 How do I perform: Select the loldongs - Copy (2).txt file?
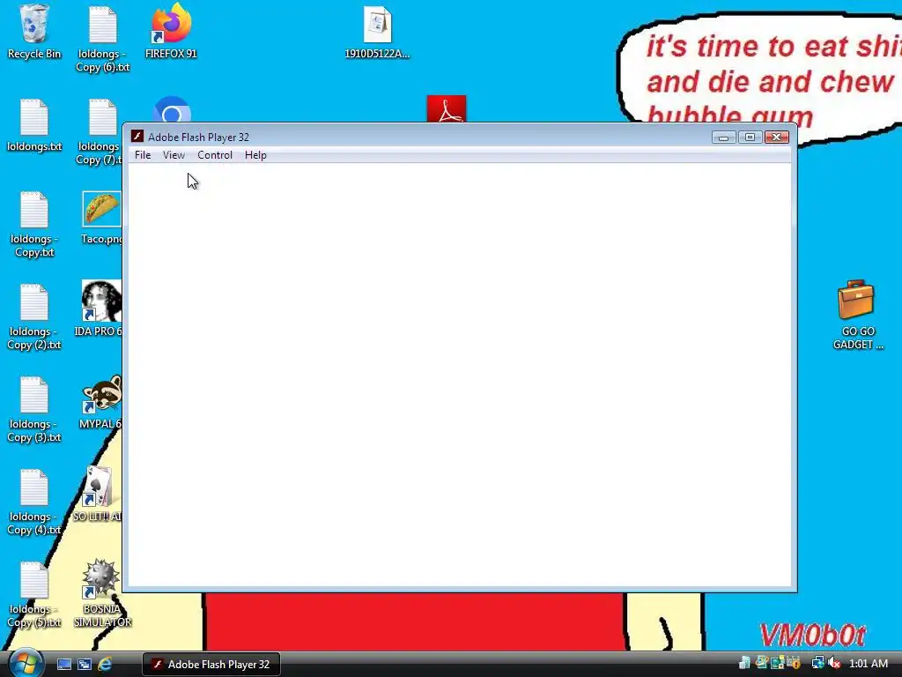[x=34, y=316]
